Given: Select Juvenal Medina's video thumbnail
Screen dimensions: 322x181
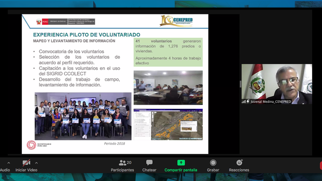Looking at the screenshot, I should 277,84.
